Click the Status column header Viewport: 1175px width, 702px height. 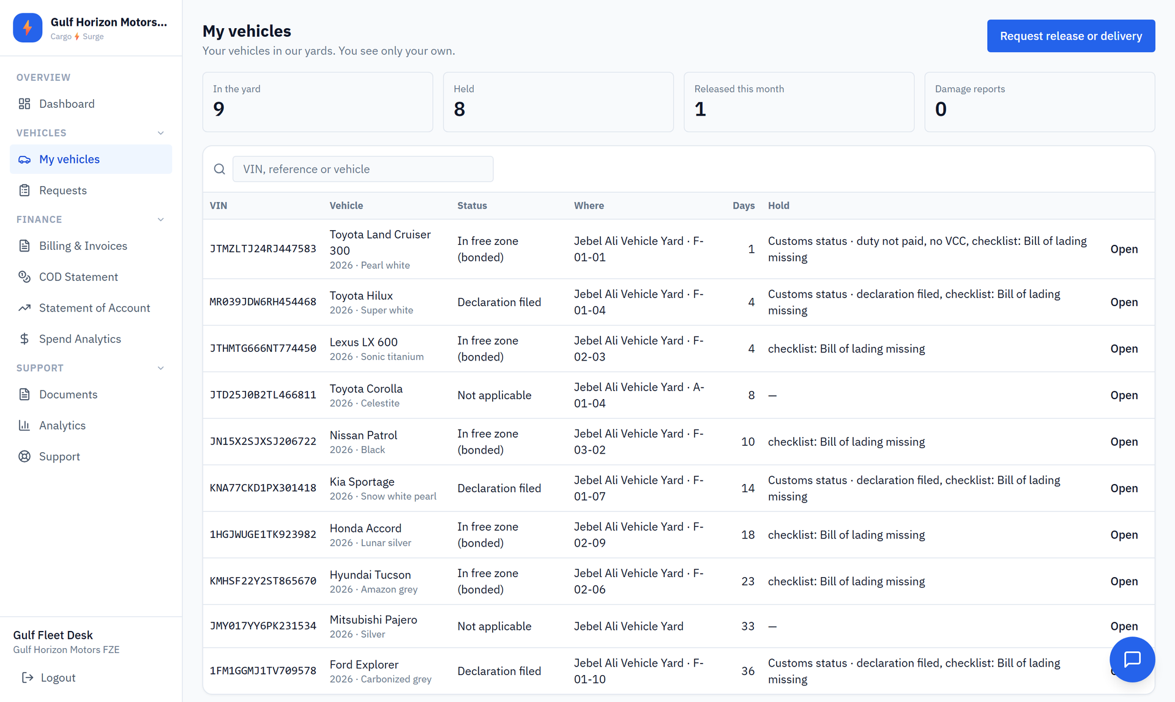[472, 206]
